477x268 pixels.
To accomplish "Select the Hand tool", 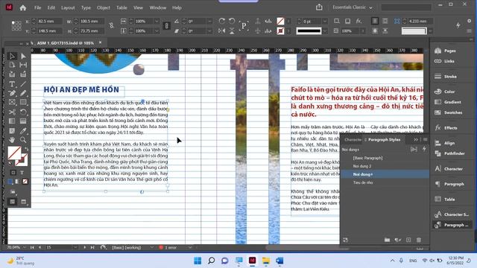I will (12, 140).
